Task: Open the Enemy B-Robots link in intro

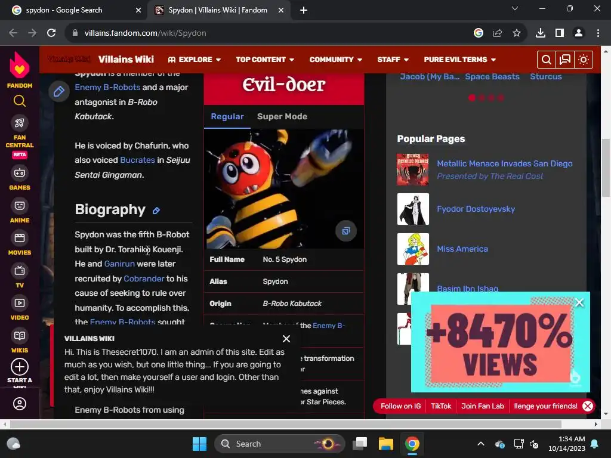Action: tap(107, 87)
